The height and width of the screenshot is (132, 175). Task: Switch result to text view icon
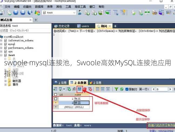[x=108, y=89]
